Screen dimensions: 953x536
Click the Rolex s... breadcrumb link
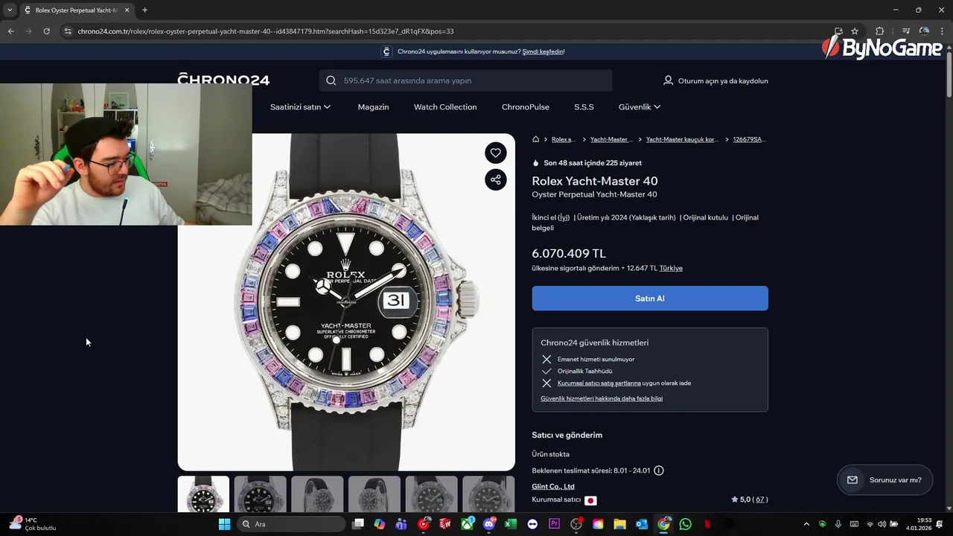(564, 139)
